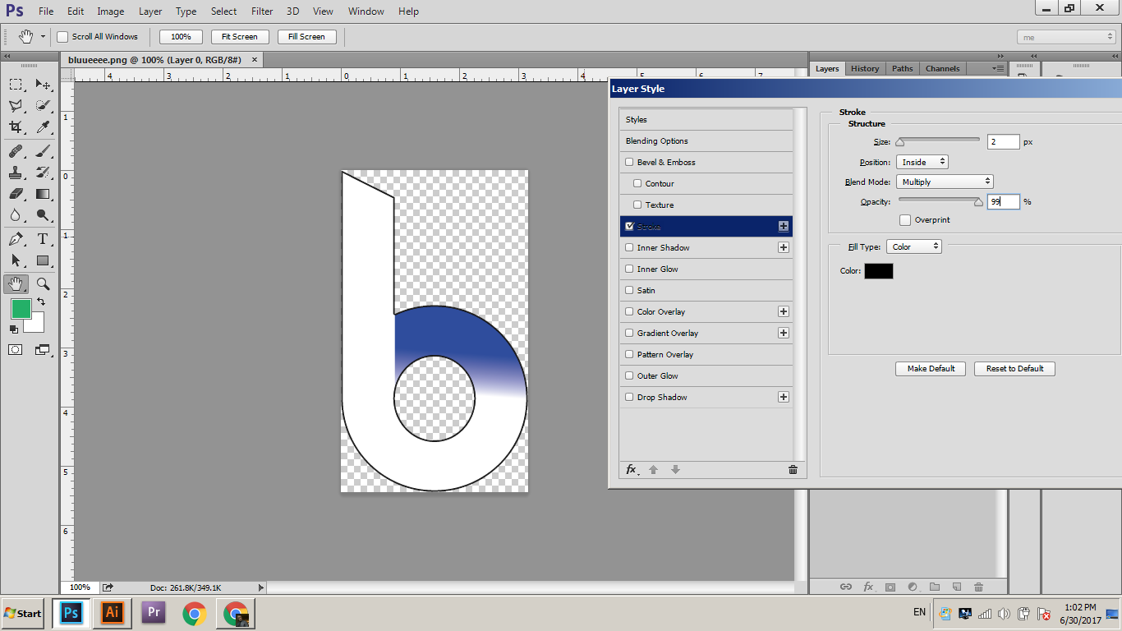Select the Rectangle shape tool
Viewport: 1122px width, 631px height.
(43, 260)
